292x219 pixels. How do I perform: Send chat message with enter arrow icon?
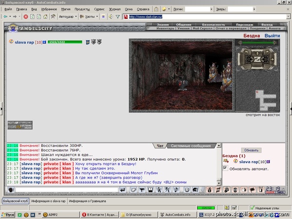click(x=122, y=190)
